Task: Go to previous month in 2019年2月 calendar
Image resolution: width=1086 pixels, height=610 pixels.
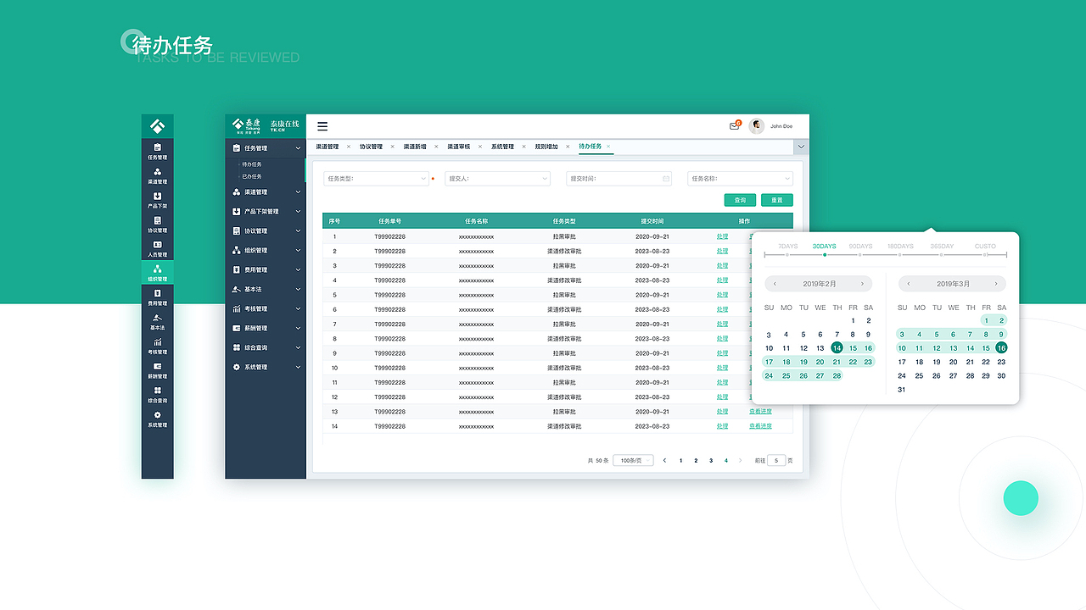Action: pyautogui.click(x=775, y=284)
